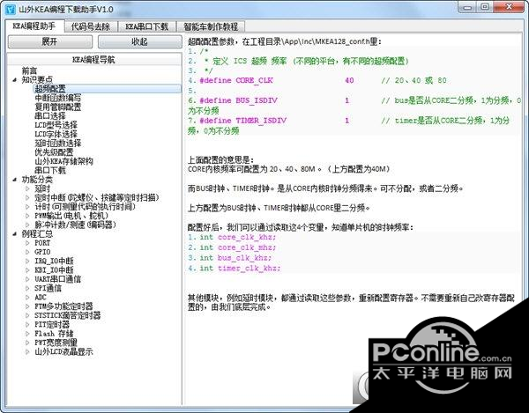Expand the IRQ_IO中断 node
The image size is (529, 413).
pyautogui.click(x=27, y=261)
